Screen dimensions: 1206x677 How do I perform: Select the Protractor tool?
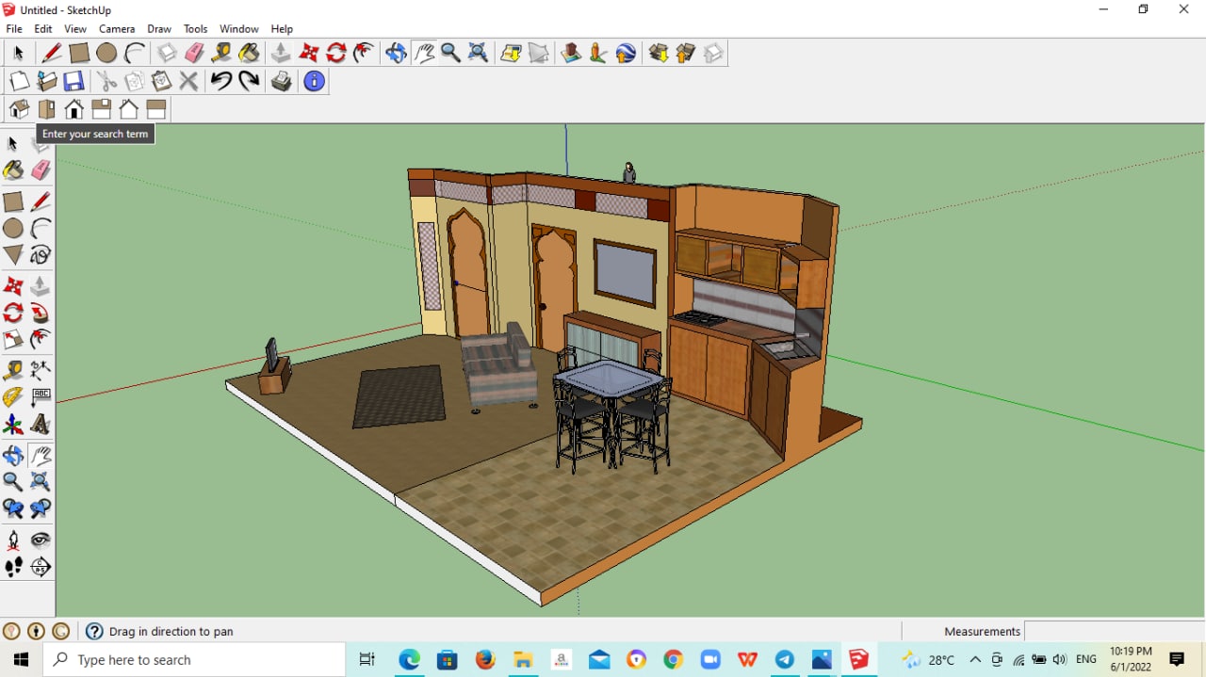click(13, 397)
